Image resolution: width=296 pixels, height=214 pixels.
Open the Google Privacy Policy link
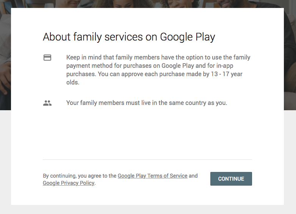pos(69,183)
